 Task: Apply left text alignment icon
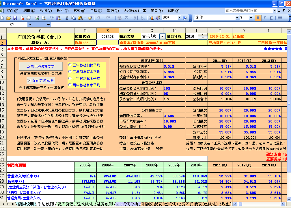pos(280,18)
